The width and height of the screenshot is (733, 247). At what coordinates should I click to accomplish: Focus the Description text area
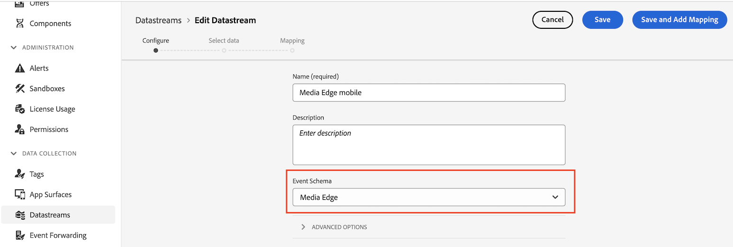click(x=429, y=145)
